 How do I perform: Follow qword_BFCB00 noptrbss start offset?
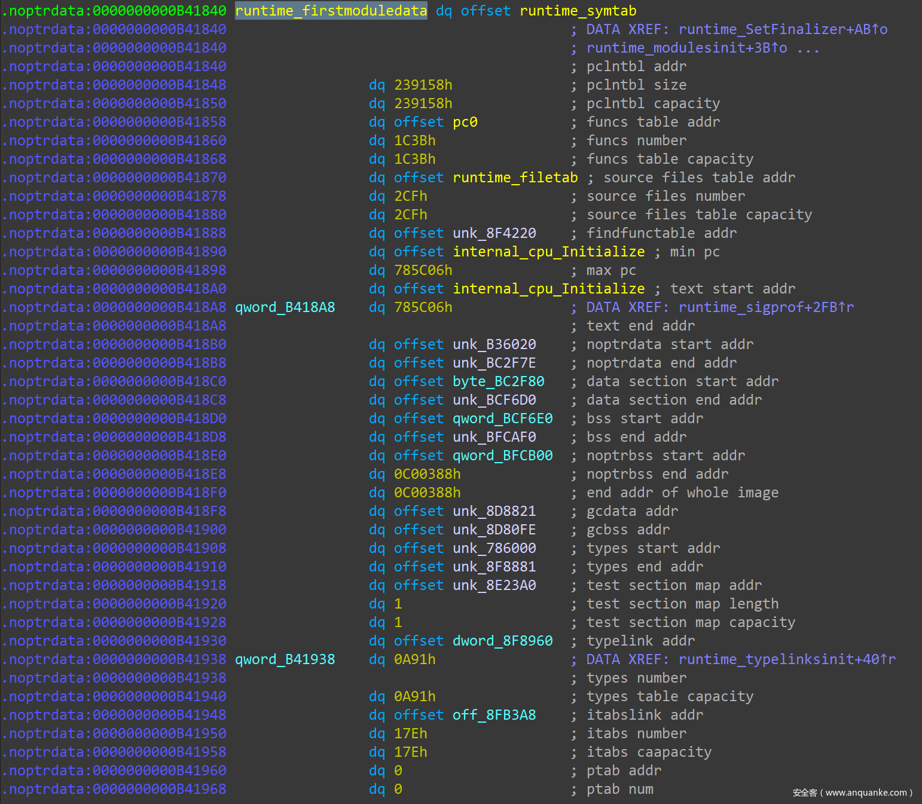click(x=502, y=456)
